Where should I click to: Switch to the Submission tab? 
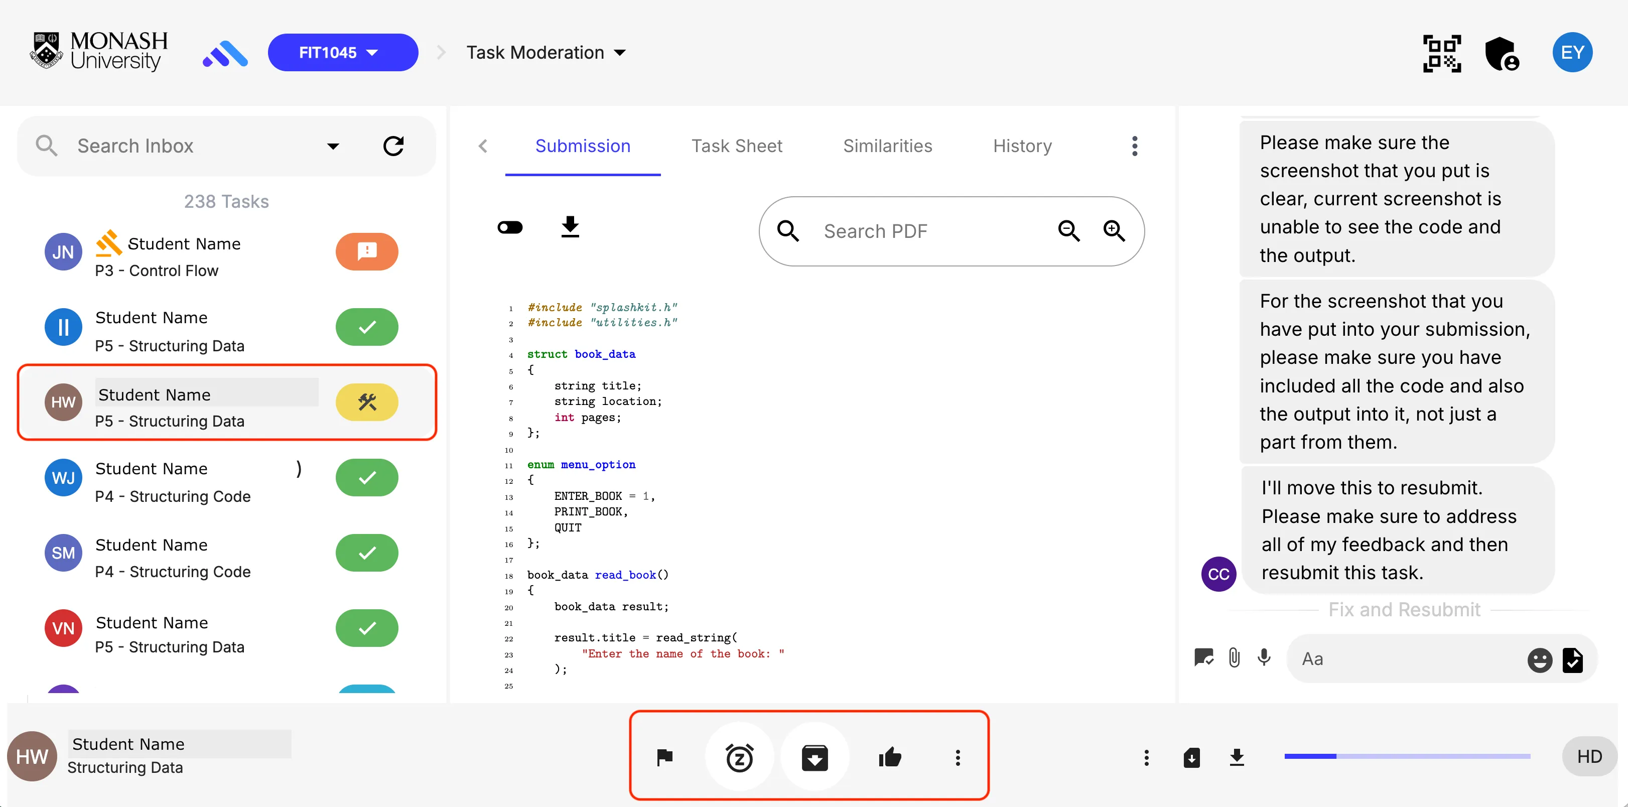click(582, 146)
